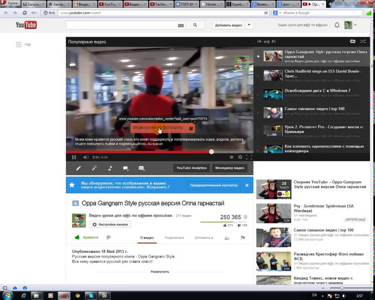Viewport: 375px width, 300px height.
Task: Click the YouTube logo
Action: [26, 25]
